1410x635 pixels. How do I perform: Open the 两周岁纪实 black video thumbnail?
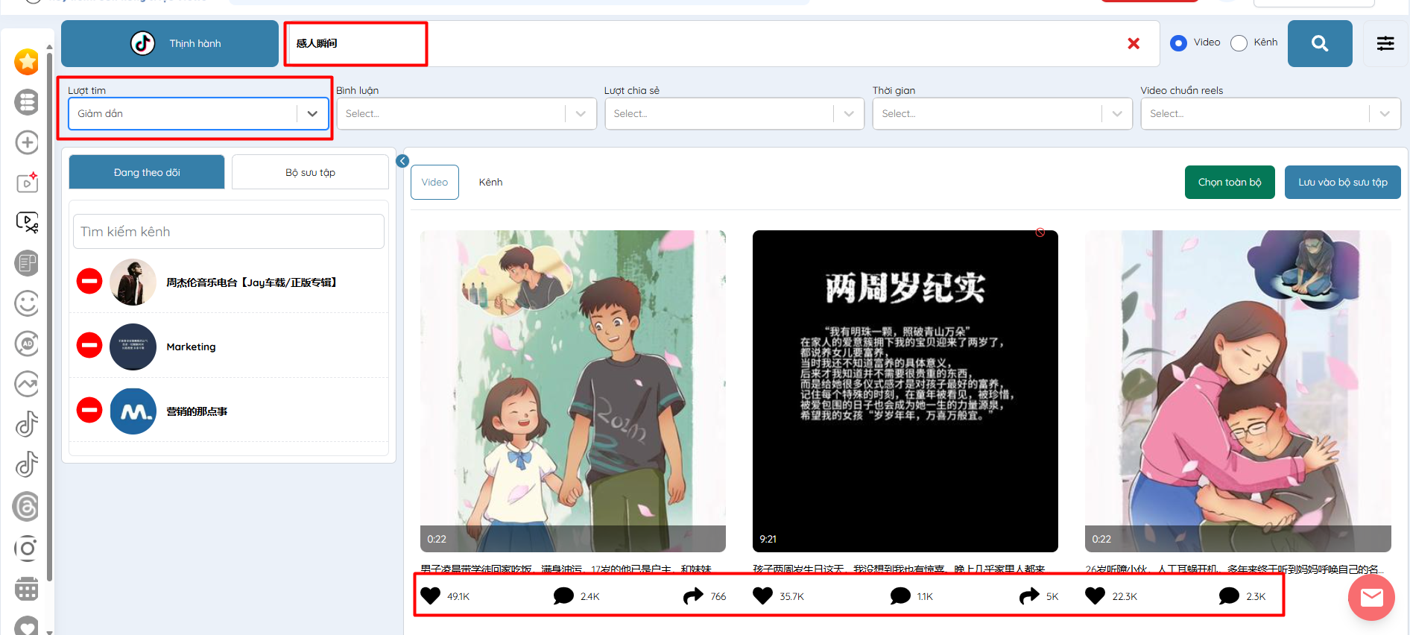pyautogui.click(x=905, y=391)
